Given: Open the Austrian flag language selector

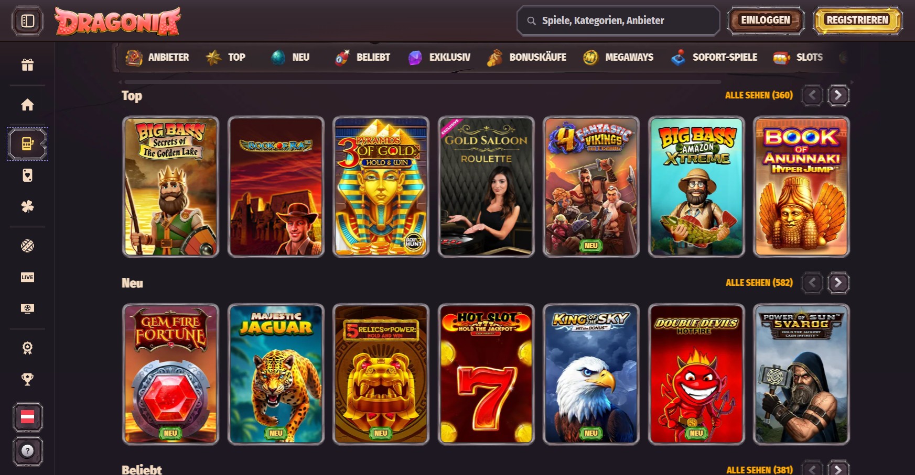Looking at the screenshot, I should click(x=27, y=417).
